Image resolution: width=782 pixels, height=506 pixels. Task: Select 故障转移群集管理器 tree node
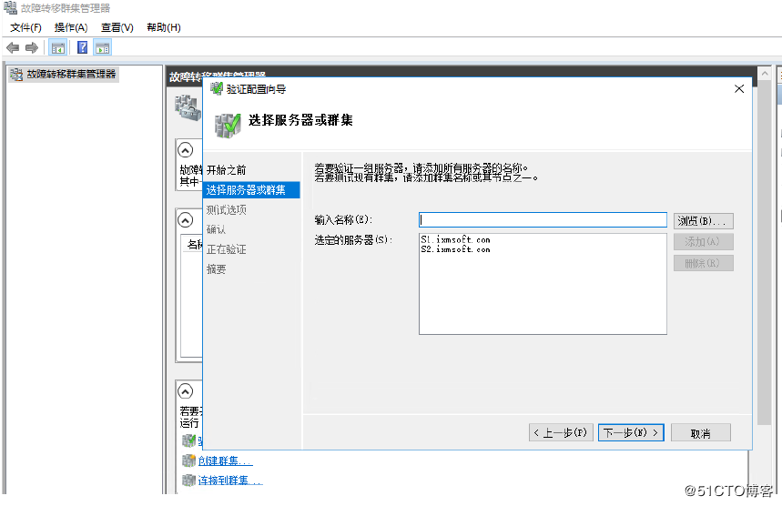(x=64, y=75)
